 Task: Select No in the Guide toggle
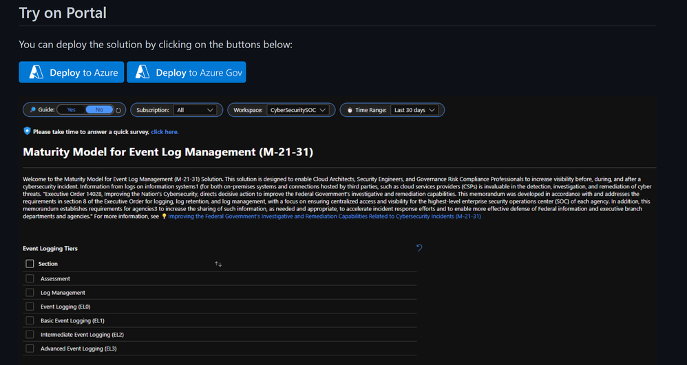tap(99, 110)
